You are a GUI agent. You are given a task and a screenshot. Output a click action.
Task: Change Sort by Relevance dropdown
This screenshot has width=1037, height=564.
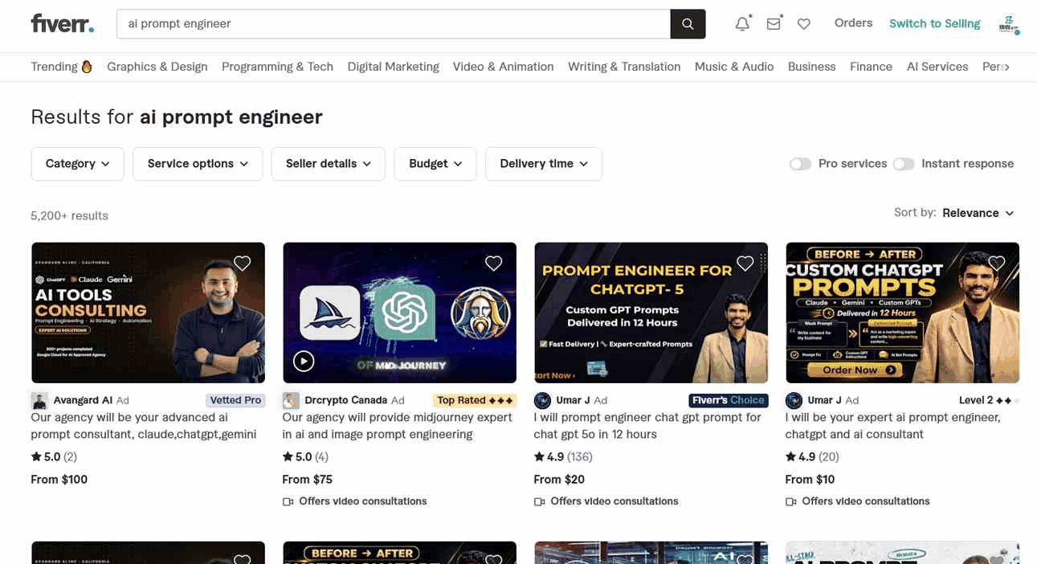(x=978, y=213)
